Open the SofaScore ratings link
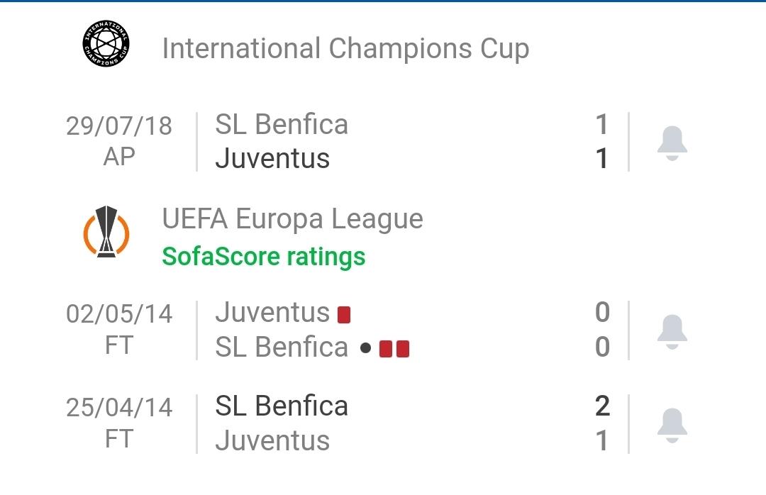The width and height of the screenshot is (766, 495). pos(263,256)
